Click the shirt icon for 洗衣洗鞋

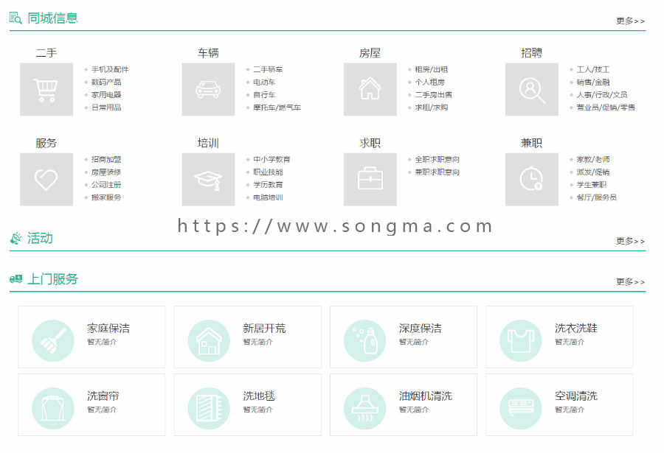pos(520,340)
